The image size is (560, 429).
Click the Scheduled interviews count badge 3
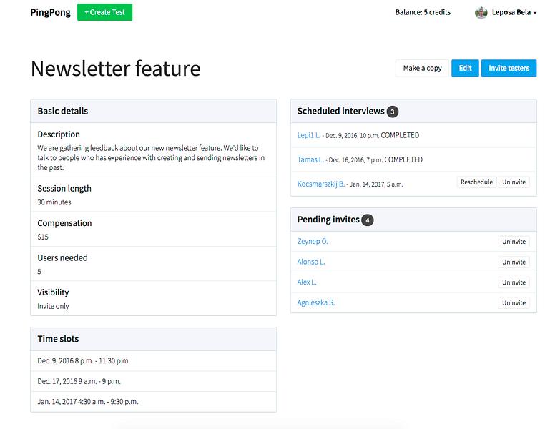click(393, 112)
